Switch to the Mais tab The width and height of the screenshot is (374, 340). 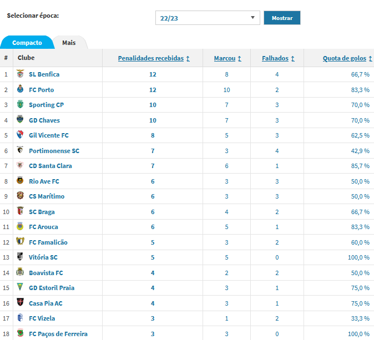click(69, 43)
